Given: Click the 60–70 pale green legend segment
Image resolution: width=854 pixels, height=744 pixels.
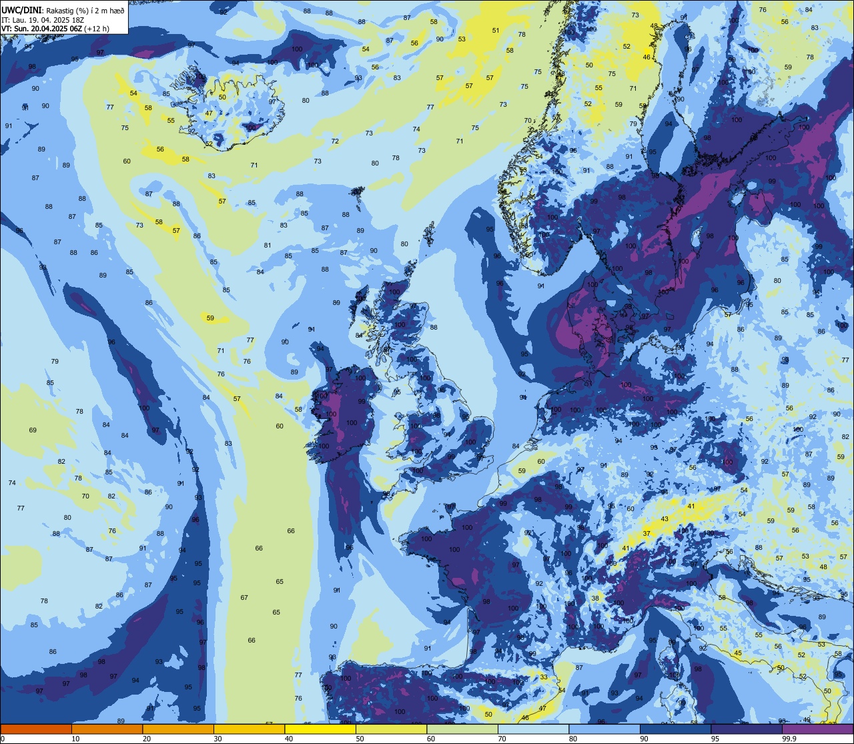Looking at the screenshot, I should click(x=462, y=729).
